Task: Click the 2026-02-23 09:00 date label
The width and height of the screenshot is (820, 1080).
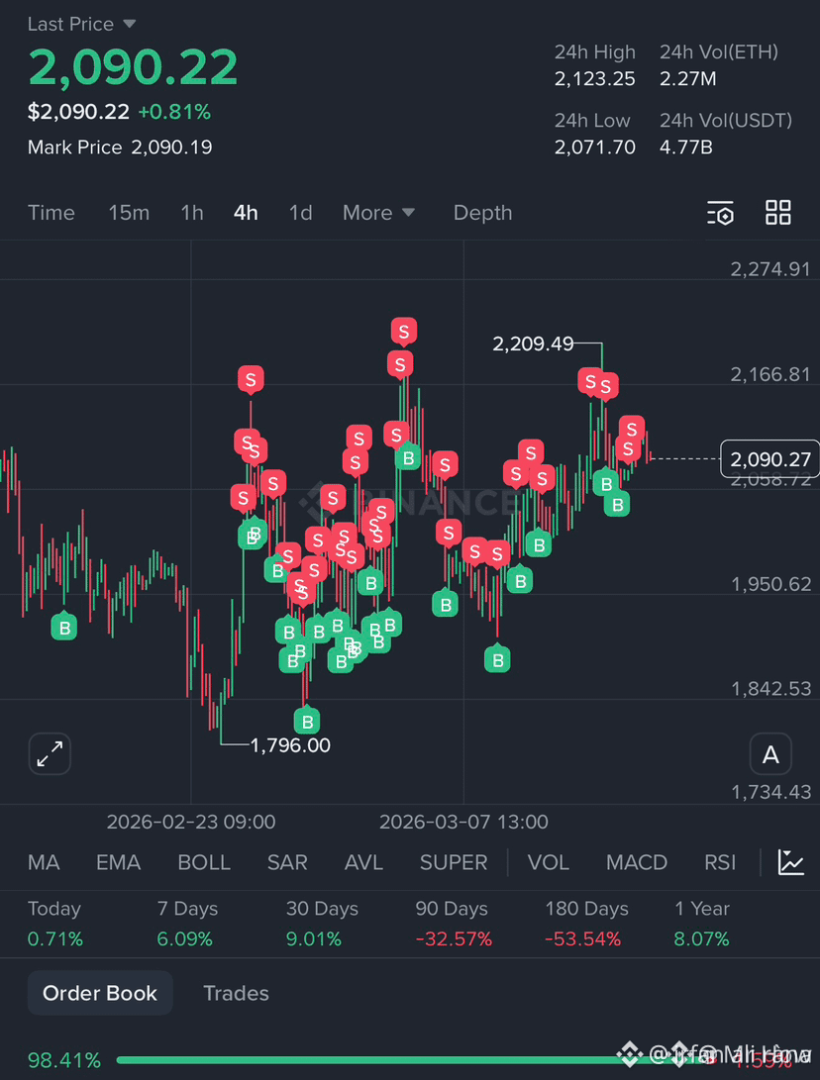Action: pyautogui.click(x=191, y=822)
